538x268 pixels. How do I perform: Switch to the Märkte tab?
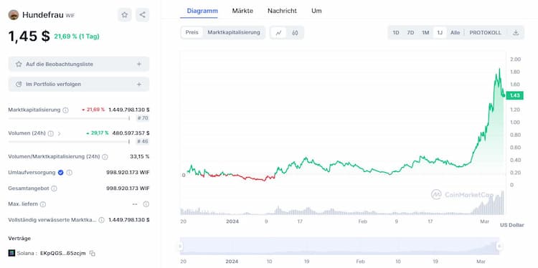tap(242, 11)
